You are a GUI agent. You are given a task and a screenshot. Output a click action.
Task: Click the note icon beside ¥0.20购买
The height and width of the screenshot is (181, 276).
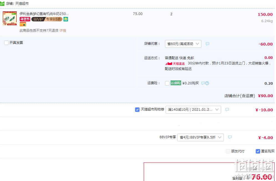(x=203, y=83)
